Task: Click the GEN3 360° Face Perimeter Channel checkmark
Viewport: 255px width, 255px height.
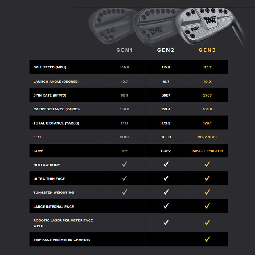Action: coord(207,239)
